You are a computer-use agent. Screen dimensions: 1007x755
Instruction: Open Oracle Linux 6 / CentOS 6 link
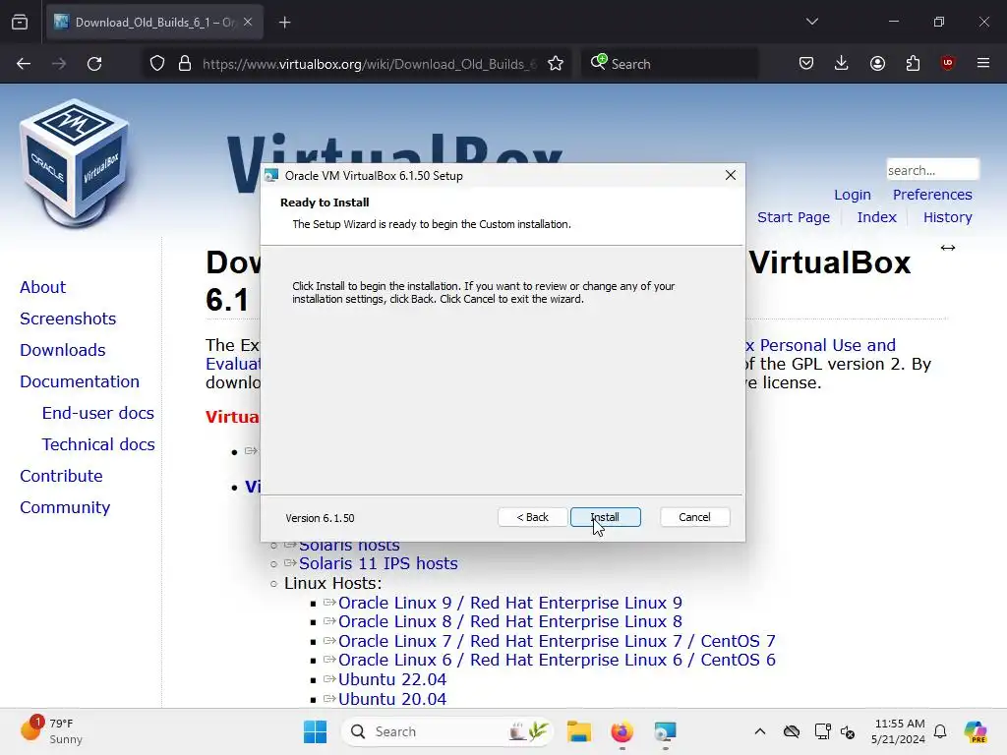(557, 660)
